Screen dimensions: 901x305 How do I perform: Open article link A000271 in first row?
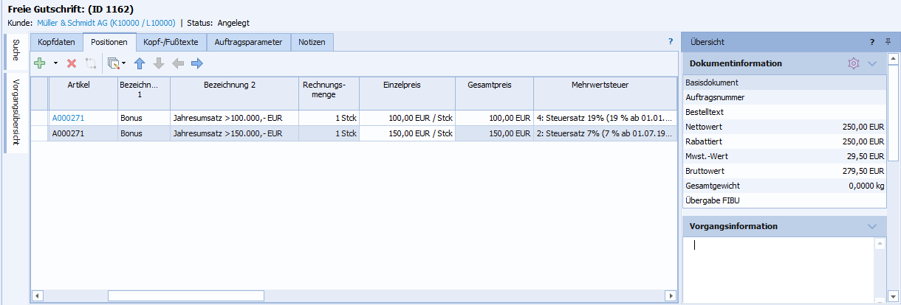pos(67,118)
